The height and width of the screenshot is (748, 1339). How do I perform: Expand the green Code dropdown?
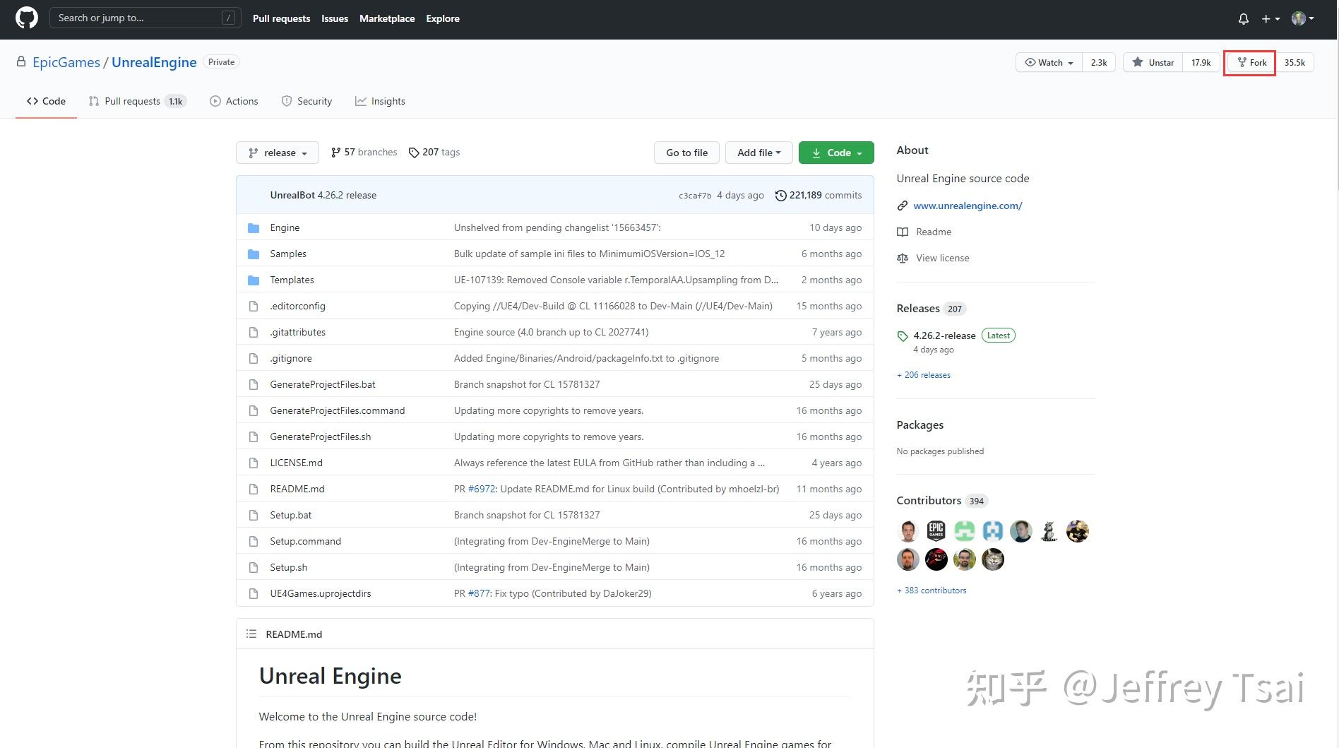(836, 153)
